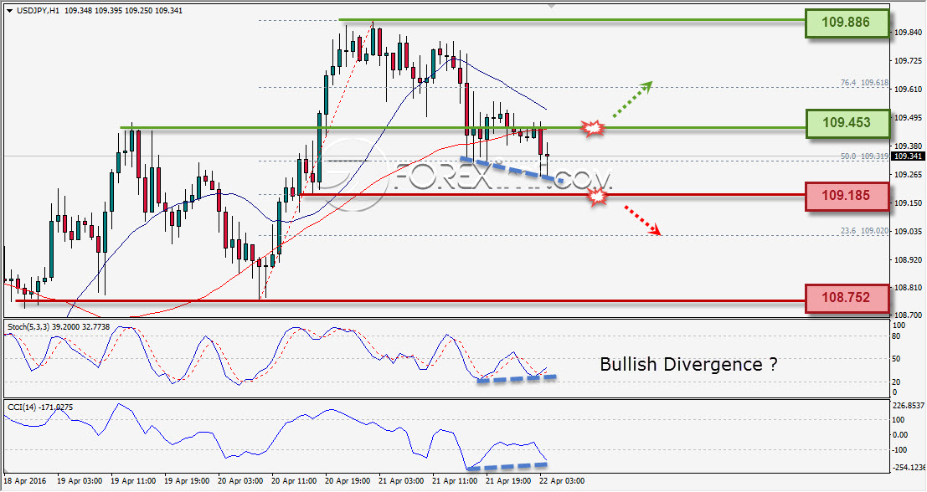Click the 50 level on Stochastic scale

coord(897,359)
